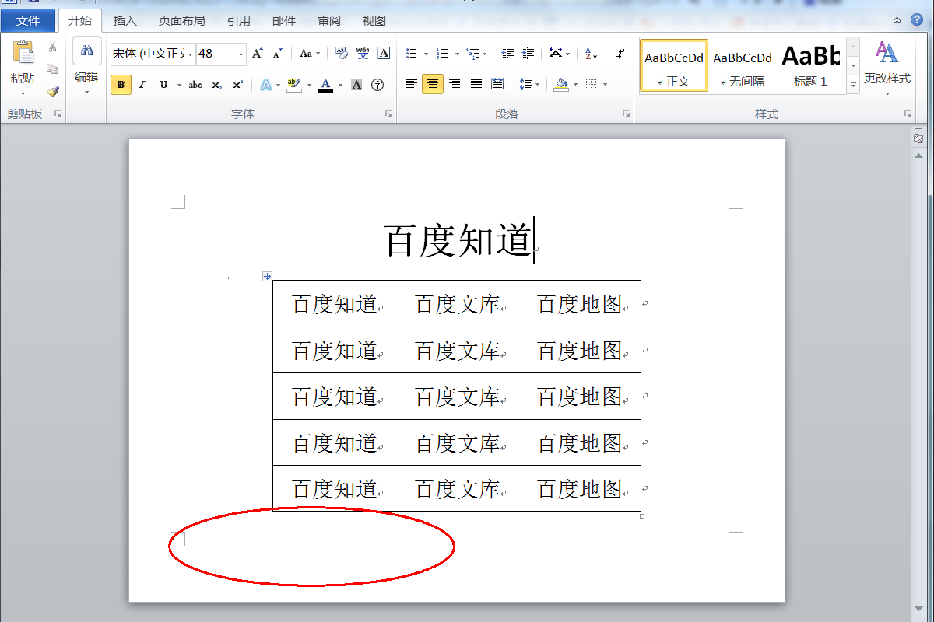Click the Increase Indent icon

[x=528, y=54]
